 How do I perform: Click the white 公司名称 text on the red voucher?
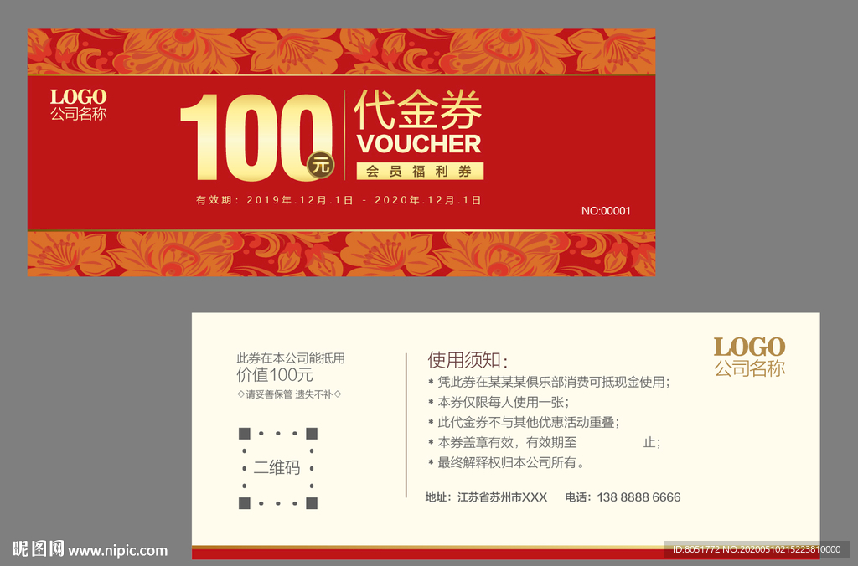click(x=78, y=114)
